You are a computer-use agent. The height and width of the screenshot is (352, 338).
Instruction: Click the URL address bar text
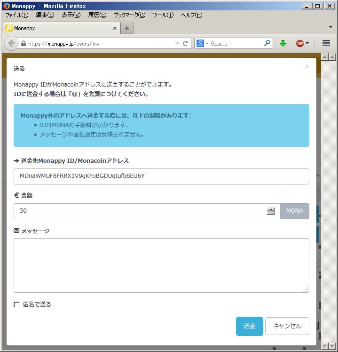(63, 44)
